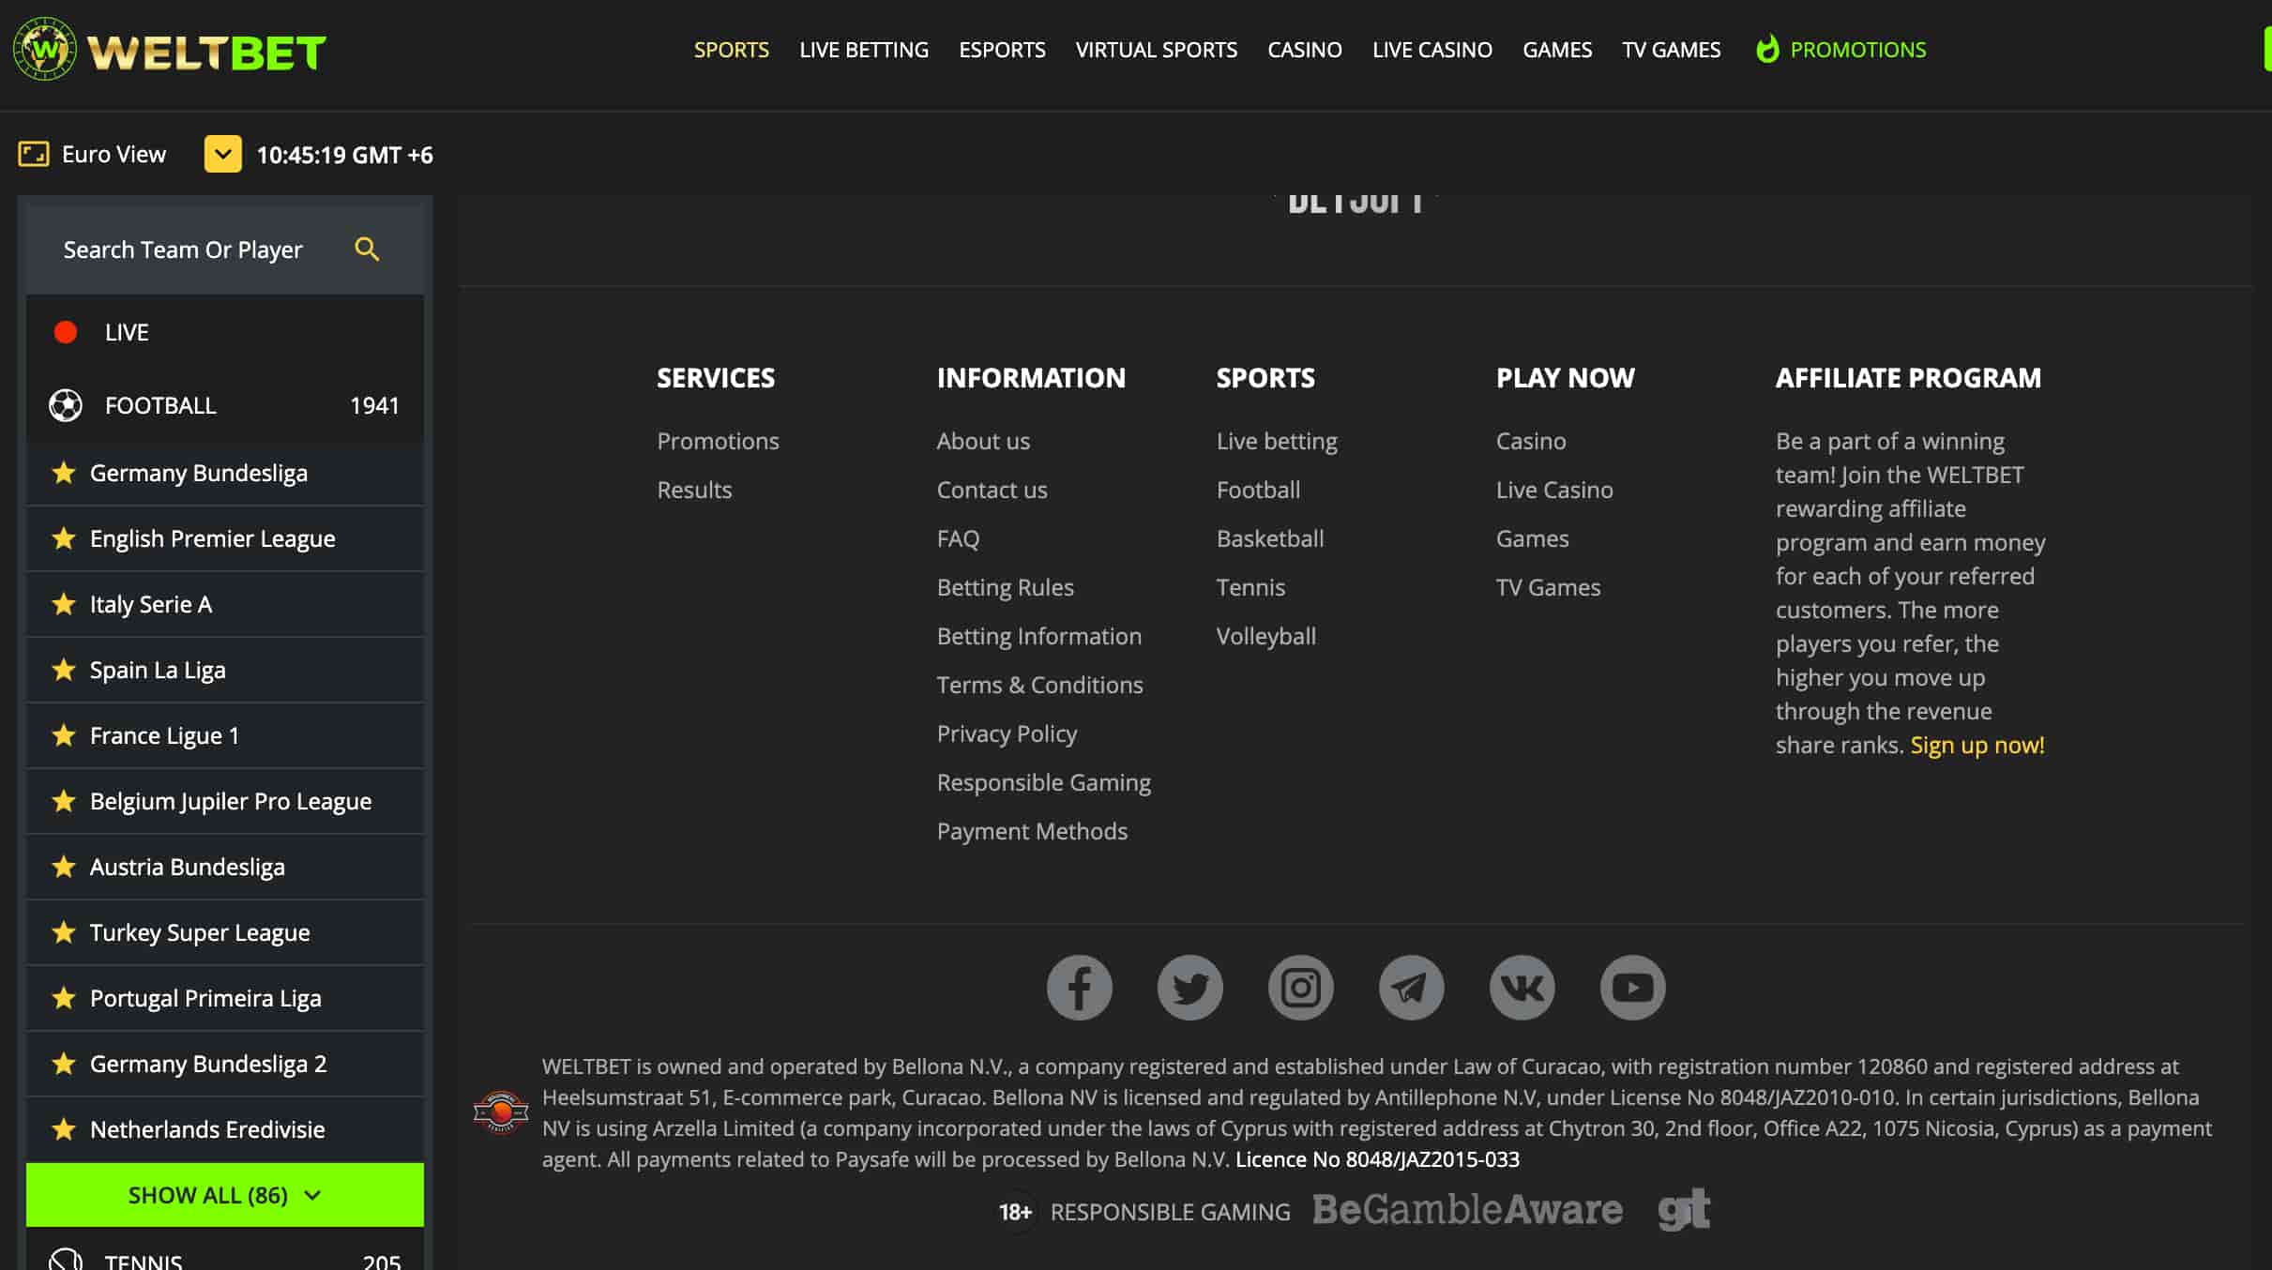Image resolution: width=2272 pixels, height=1270 pixels.
Task: Open the Responsible Gaming information link
Action: pos(1043,782)
